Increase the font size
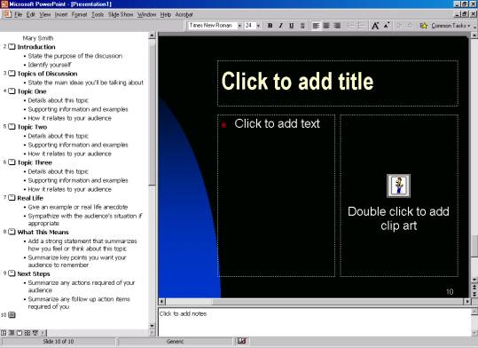The image size is (478, 348). coord(375,26)
